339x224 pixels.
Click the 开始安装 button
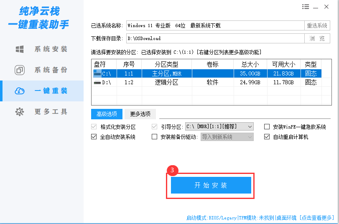pyautogui.click(x=211, y=185)
